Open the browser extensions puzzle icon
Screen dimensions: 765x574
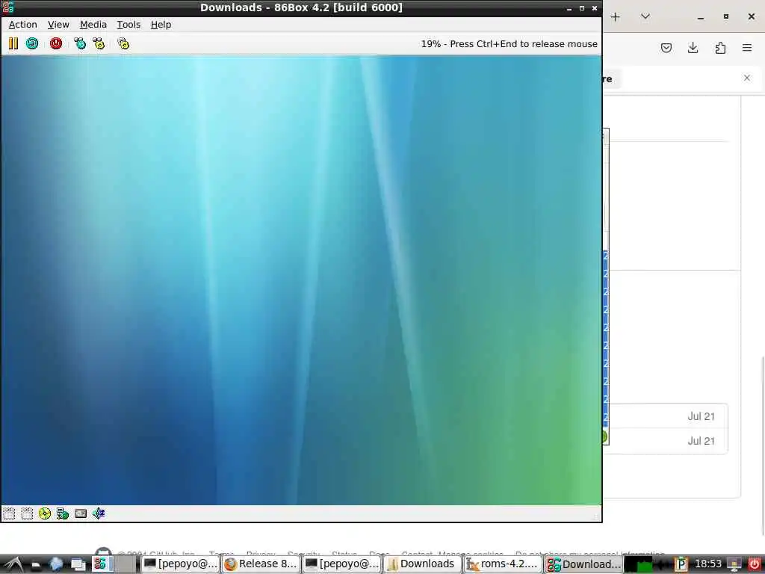pos(720,48)
